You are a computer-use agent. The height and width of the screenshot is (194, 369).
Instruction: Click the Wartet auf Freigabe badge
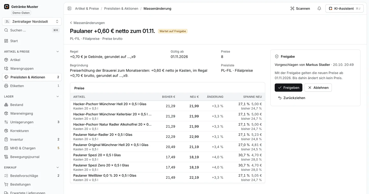(173, 31)
